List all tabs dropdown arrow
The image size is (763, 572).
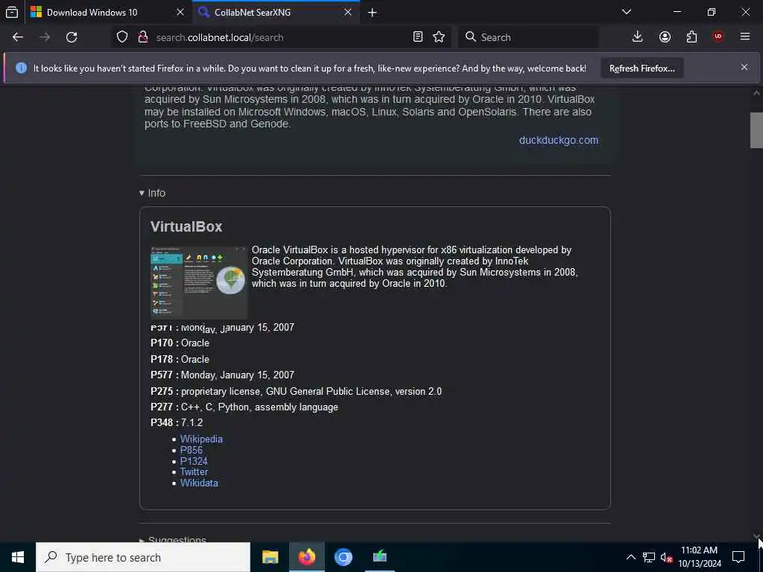627,12
